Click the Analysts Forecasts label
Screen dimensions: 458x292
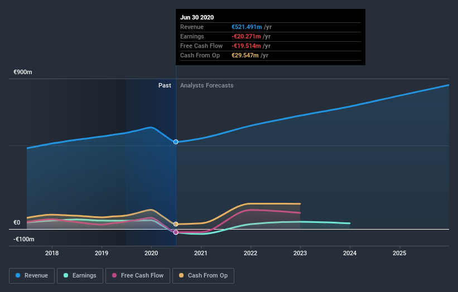(x=207, y=85)
